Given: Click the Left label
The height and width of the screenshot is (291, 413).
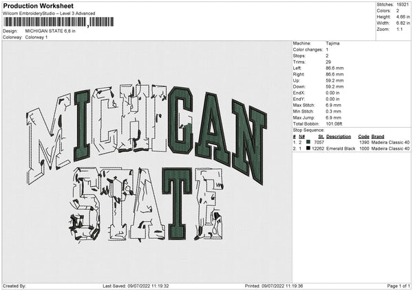Looking at the screenshot, I should click(x=297, y=68).
